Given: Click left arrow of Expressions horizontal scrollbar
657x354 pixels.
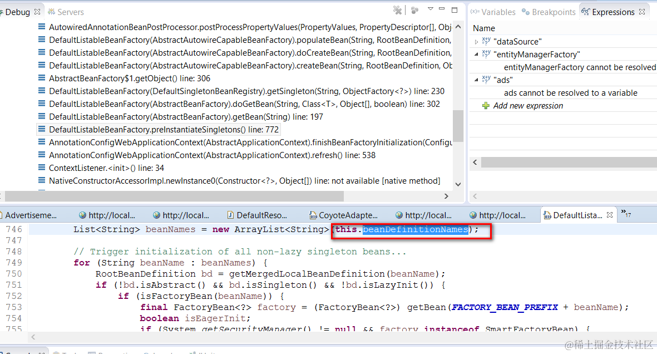Looking at the screenshot, I should click(x=475, y=163).
